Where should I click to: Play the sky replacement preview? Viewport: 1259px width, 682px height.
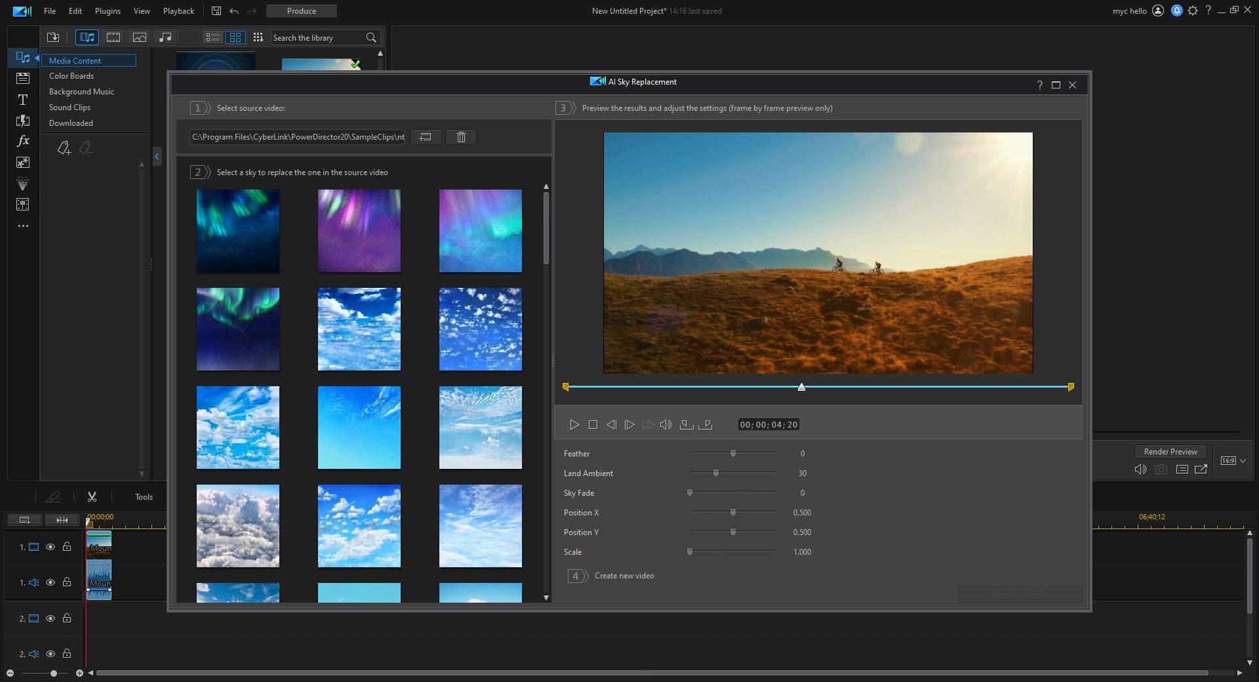point(574,424)
